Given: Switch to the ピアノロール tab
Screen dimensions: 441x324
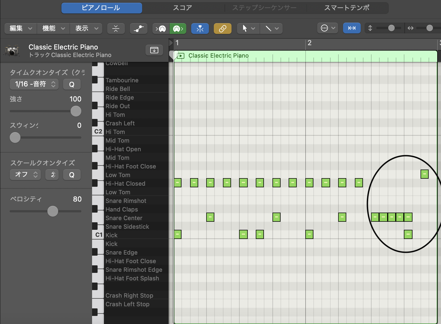Looking at the screenshot, I should tap(101, 8).
